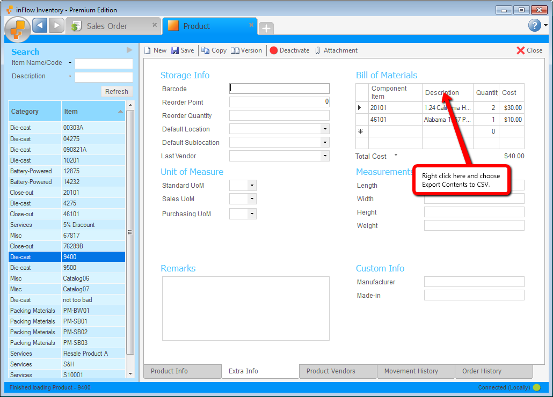Open the inFlow main menu orb
This screenshot has width=553, height=397.
click(17, 30)
